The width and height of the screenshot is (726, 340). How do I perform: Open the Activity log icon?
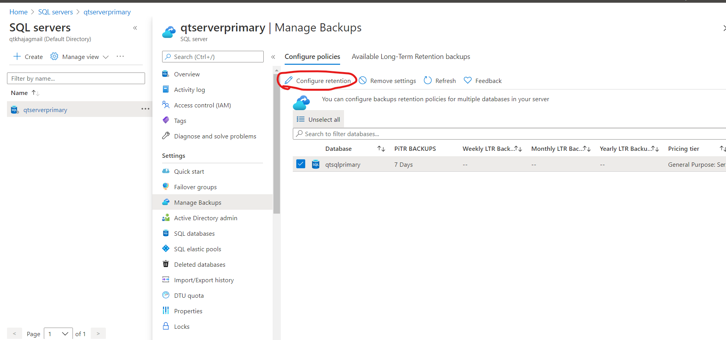point(166,89)
